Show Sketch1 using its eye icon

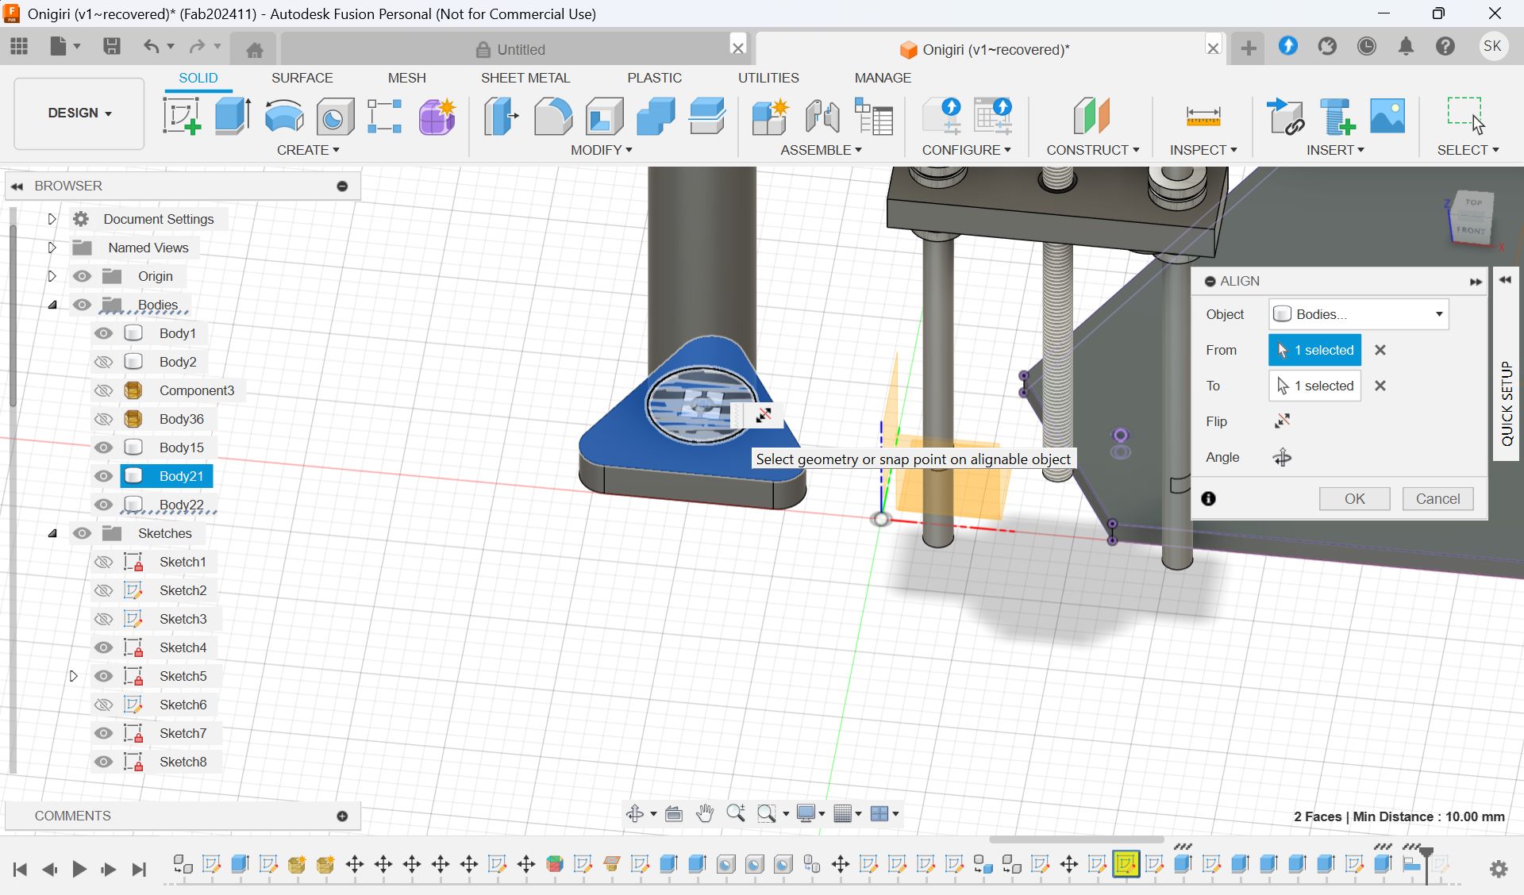(x=103, y=562)
